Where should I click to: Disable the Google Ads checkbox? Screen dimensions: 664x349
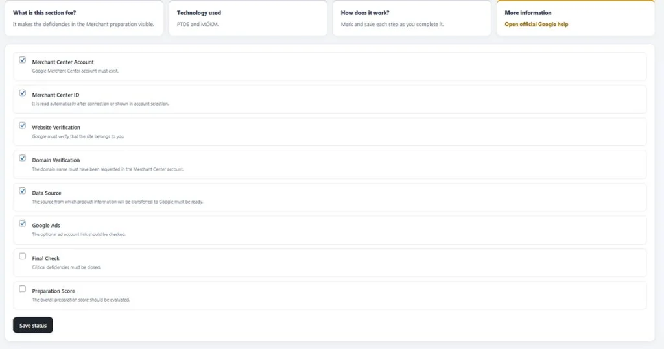coord(23,223)
